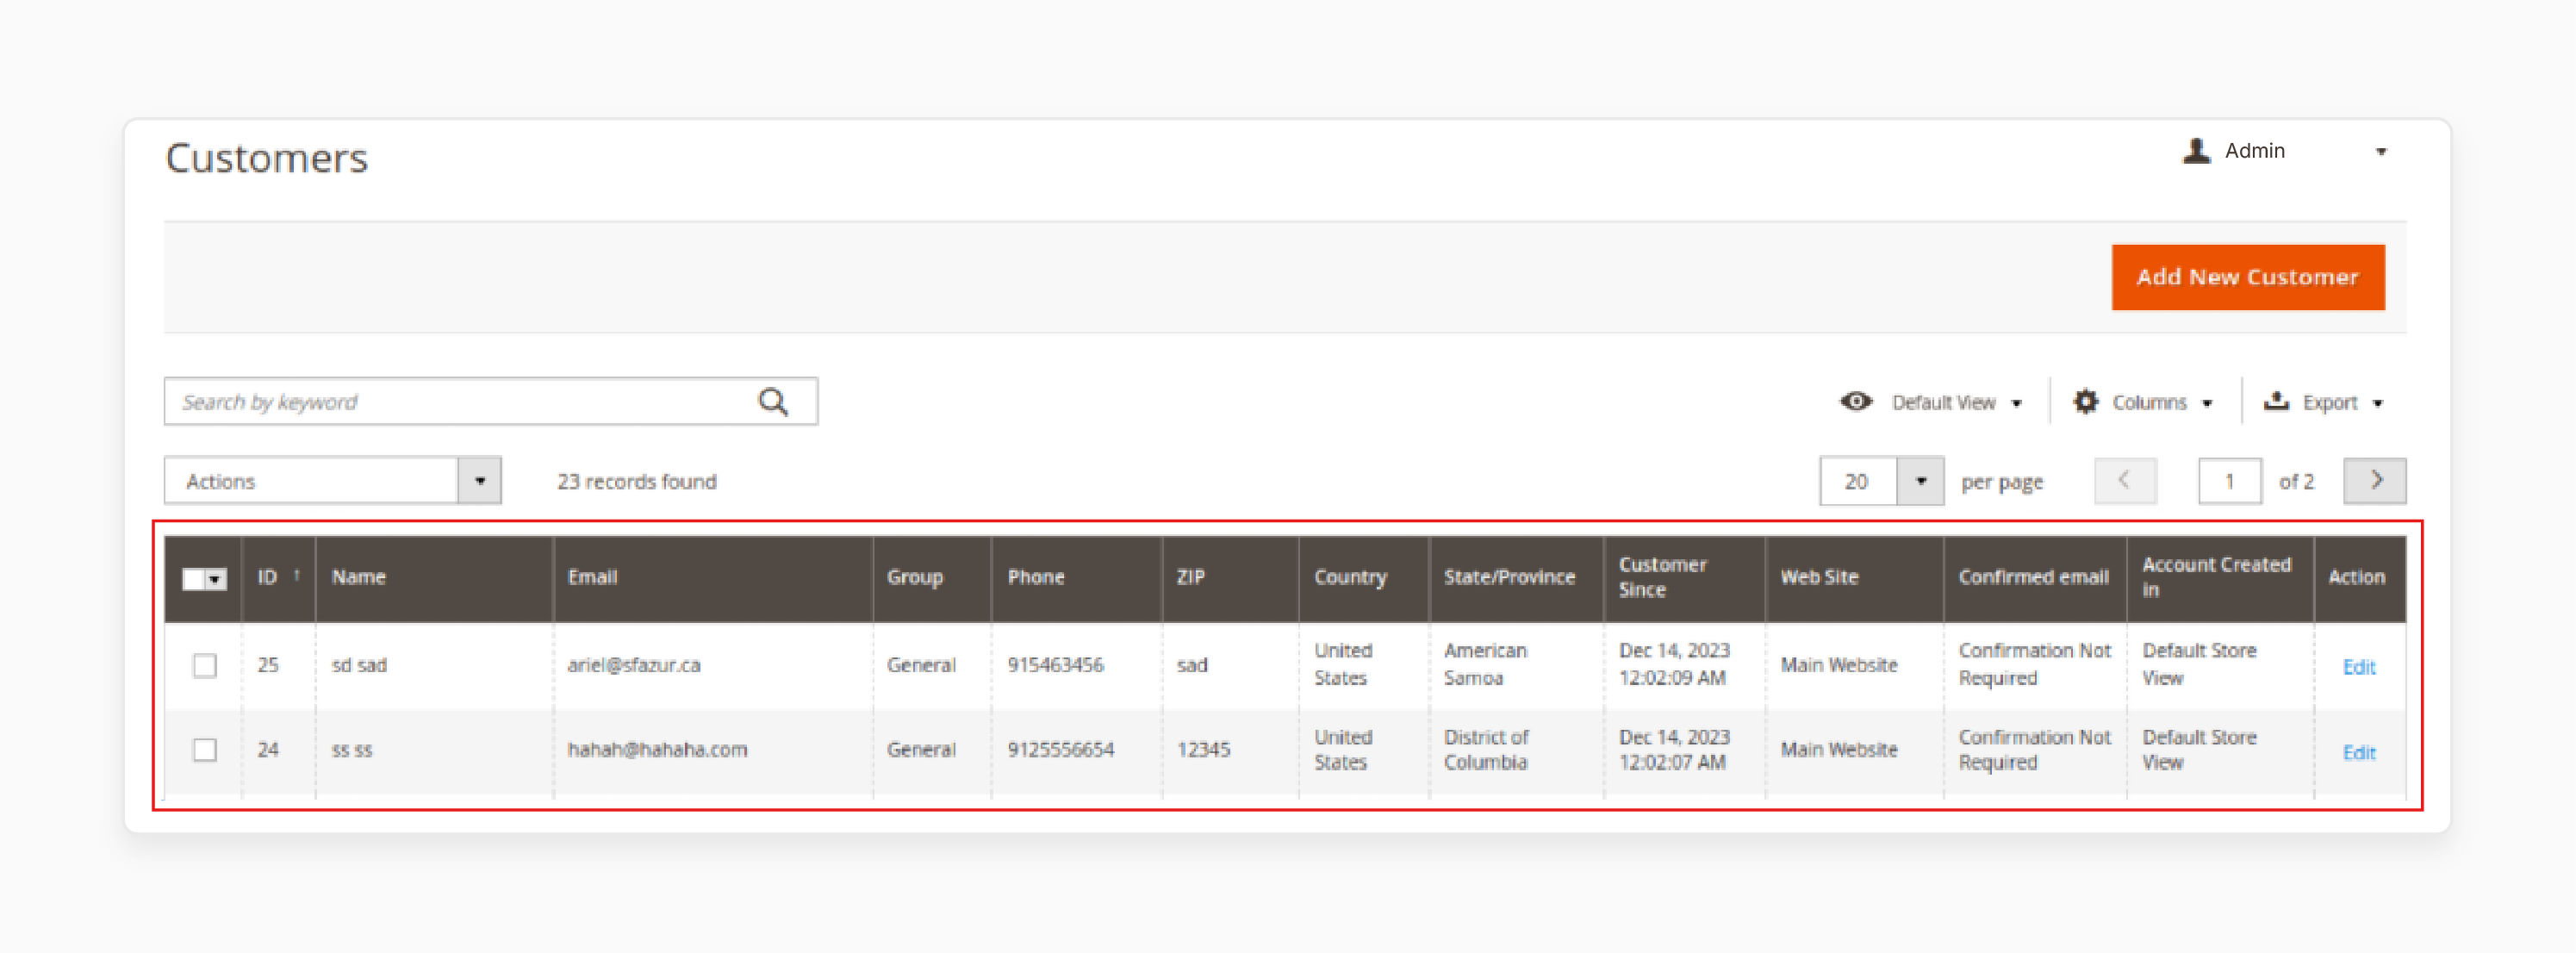This screenshot has width=2576, height=953.
Task: Sort by the Web Site column header
Action: (1854, 577)
